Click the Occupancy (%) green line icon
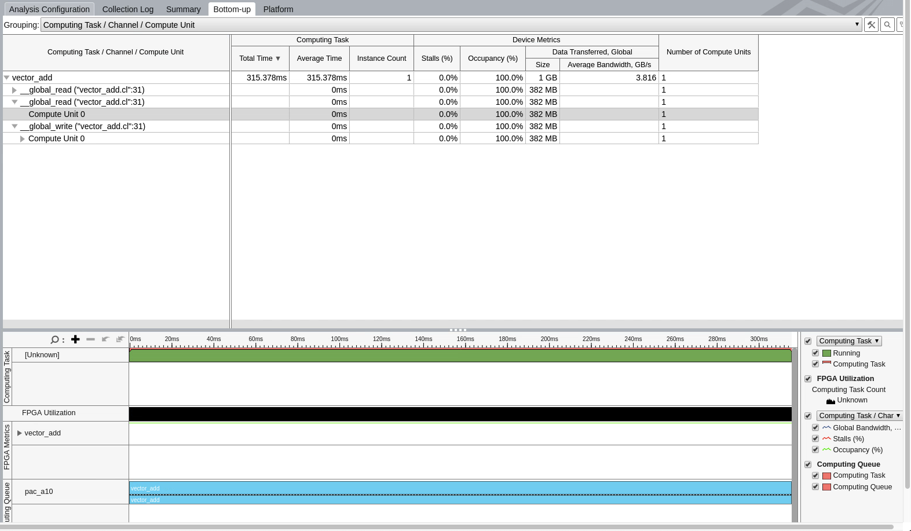The width and height of the screenshot is (911, 531). pos(826,450)
